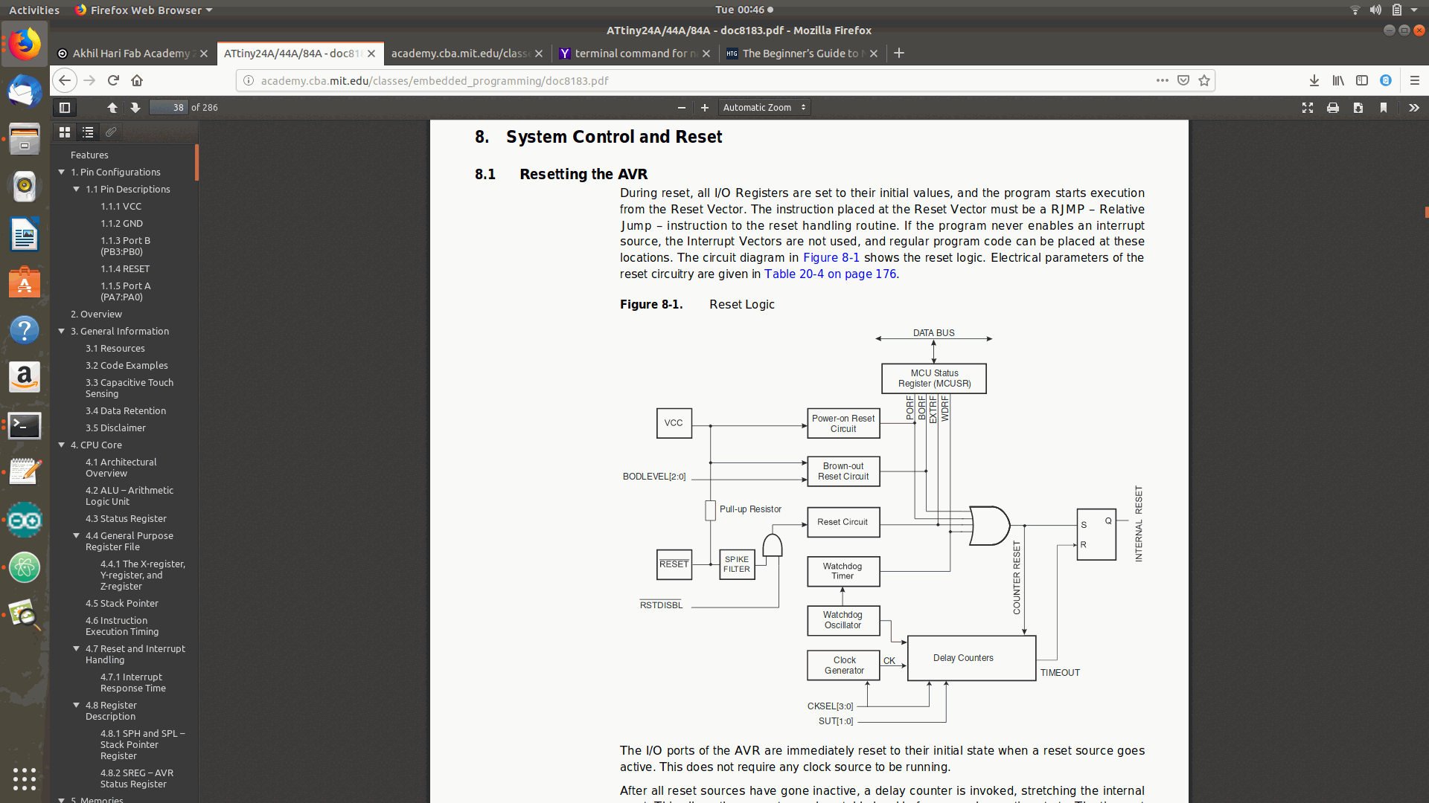
Task: Go to previous PDF page arrow
Action: click(112, 108)
